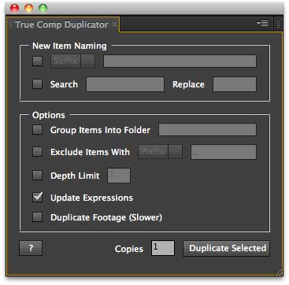This screenshot has width=289, height=285.
Task: Click the grip handle left of the tab title
Action: coord(11,24)
